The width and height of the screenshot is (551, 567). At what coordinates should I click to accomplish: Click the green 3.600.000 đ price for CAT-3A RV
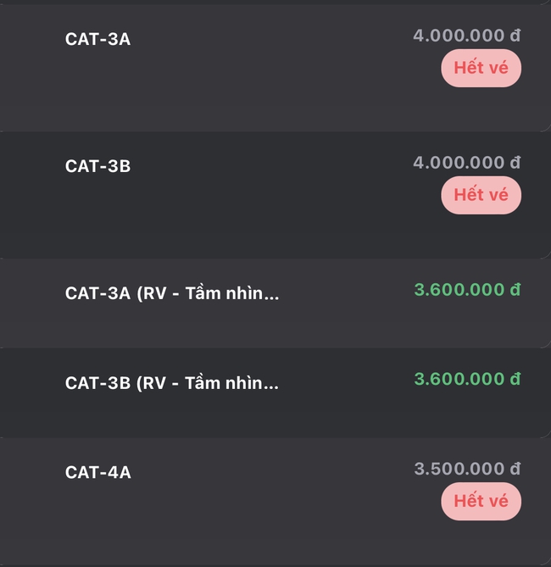point(467,290)
